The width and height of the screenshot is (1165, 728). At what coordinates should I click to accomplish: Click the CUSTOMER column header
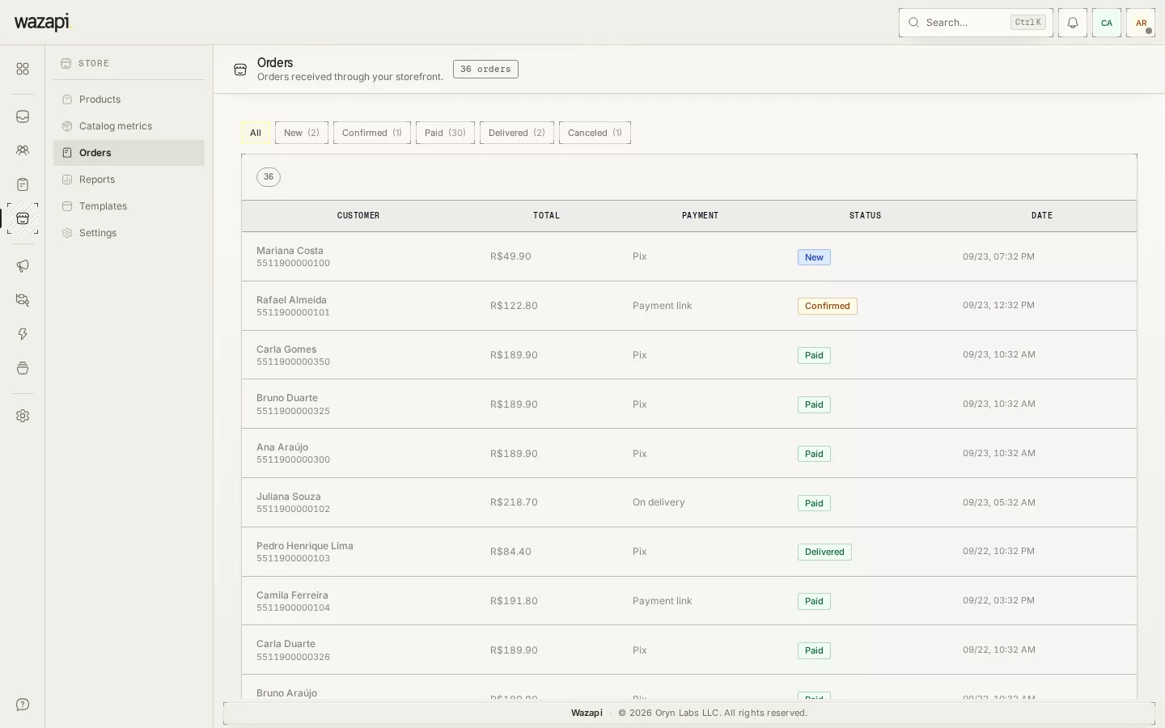[x=358, y=216]
